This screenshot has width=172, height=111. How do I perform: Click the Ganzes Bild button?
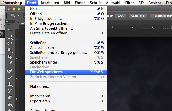point(138,16)
